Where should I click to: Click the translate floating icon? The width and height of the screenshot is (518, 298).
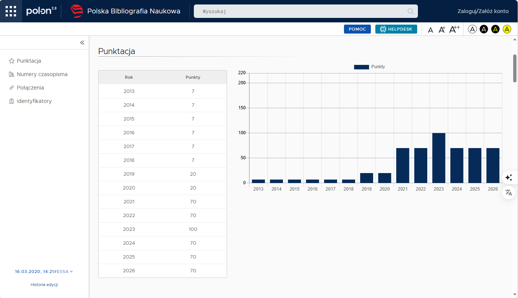point(508,192)
